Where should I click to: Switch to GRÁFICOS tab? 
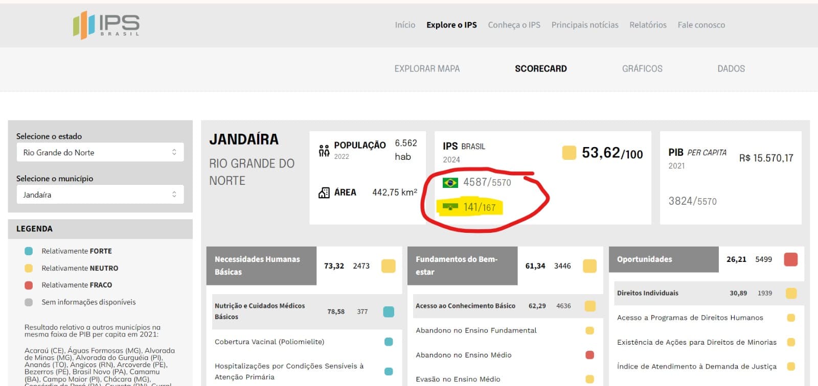pos(642,68)
